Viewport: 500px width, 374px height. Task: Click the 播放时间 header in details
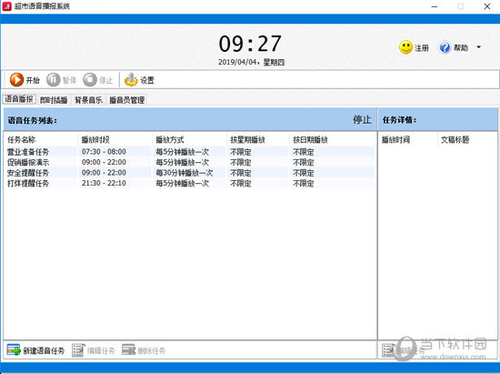click(x=395, y=140)
